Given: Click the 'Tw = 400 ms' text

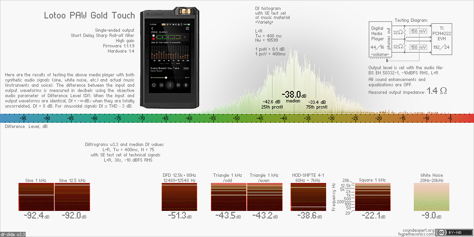Looking at the screenshot, I should coord(268,36).
